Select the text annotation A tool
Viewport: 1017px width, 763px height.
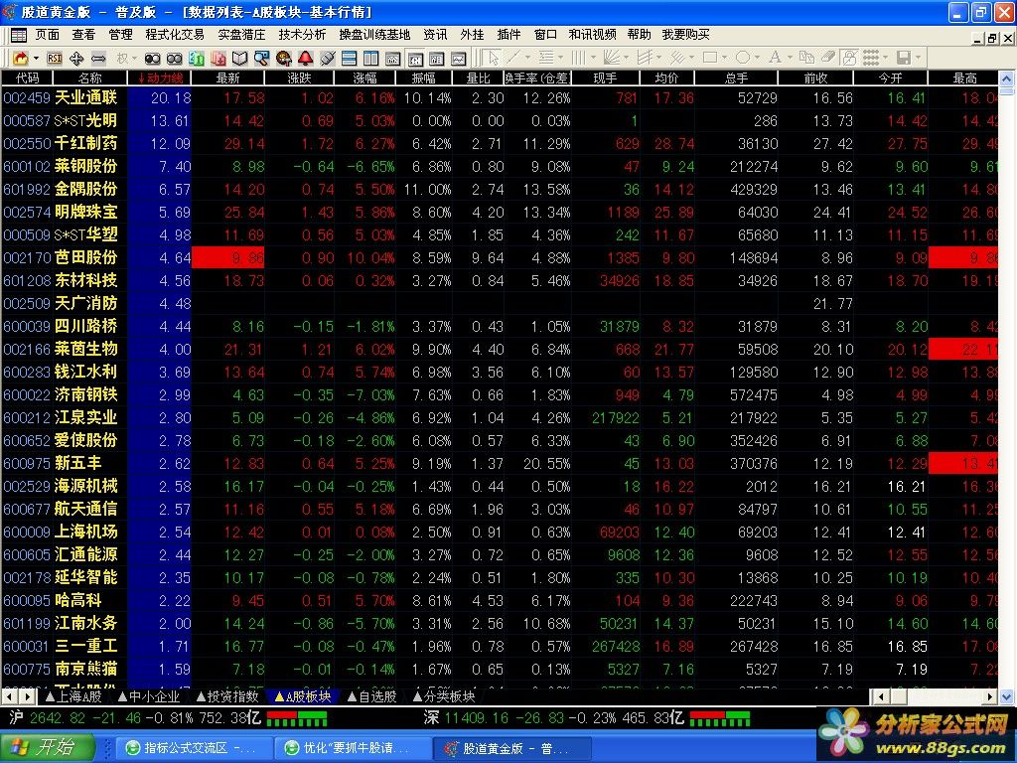[775, 58]
